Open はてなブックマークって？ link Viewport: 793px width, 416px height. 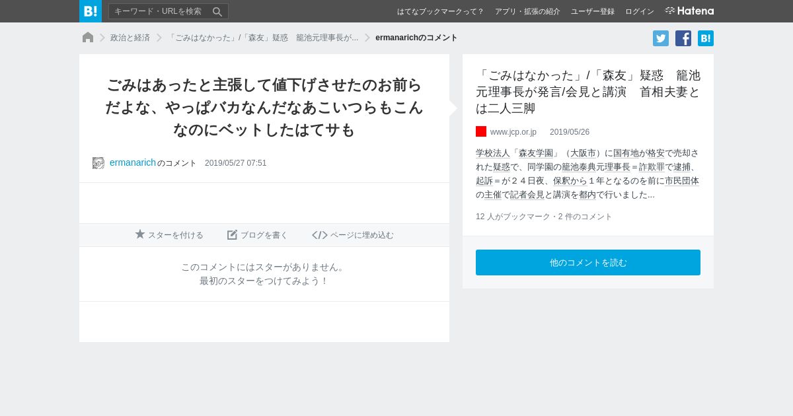(x=440, y=11)
